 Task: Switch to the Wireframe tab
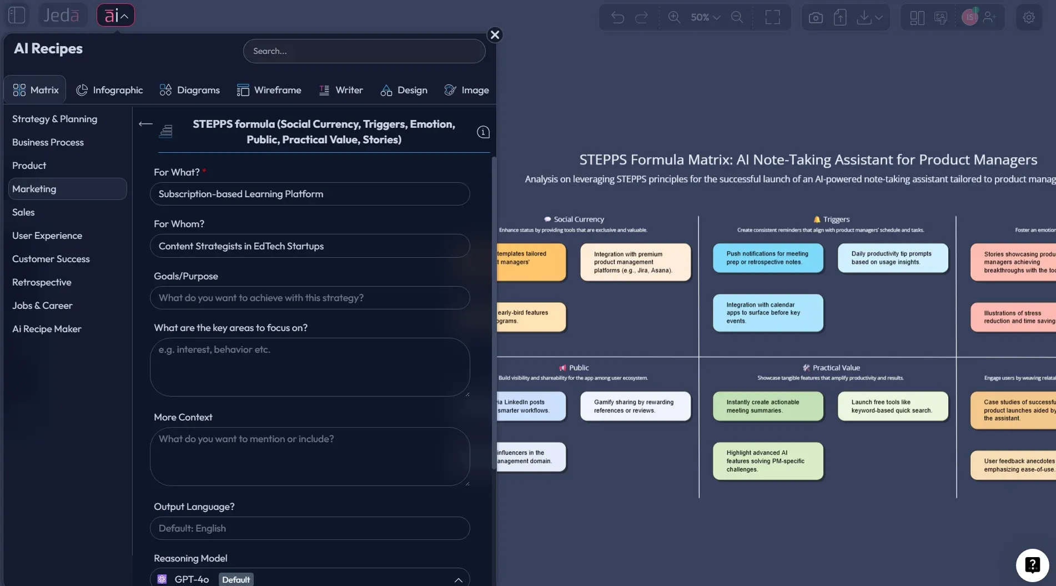point(269,89)
